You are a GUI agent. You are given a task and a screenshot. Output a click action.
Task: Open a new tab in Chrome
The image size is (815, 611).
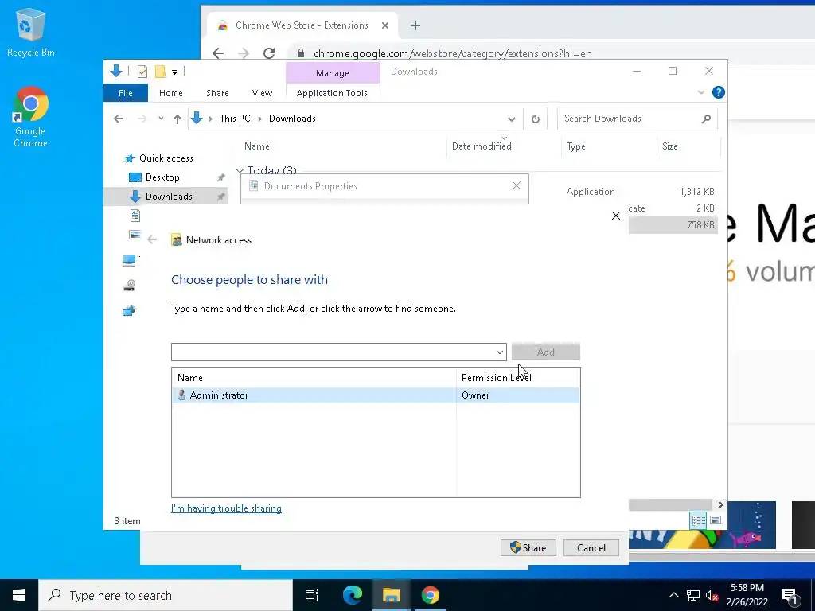(x=415, y=25)
